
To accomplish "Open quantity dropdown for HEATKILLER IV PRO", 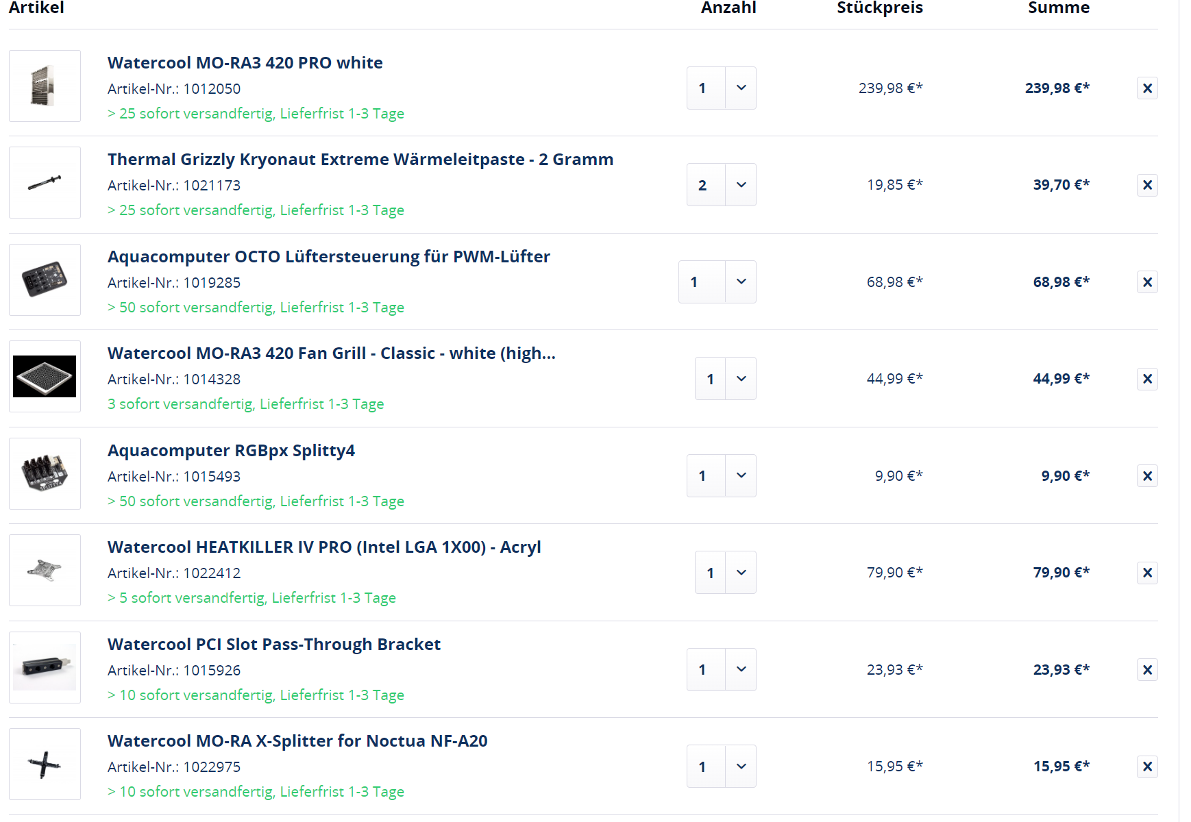I will (x=741, y=572).
